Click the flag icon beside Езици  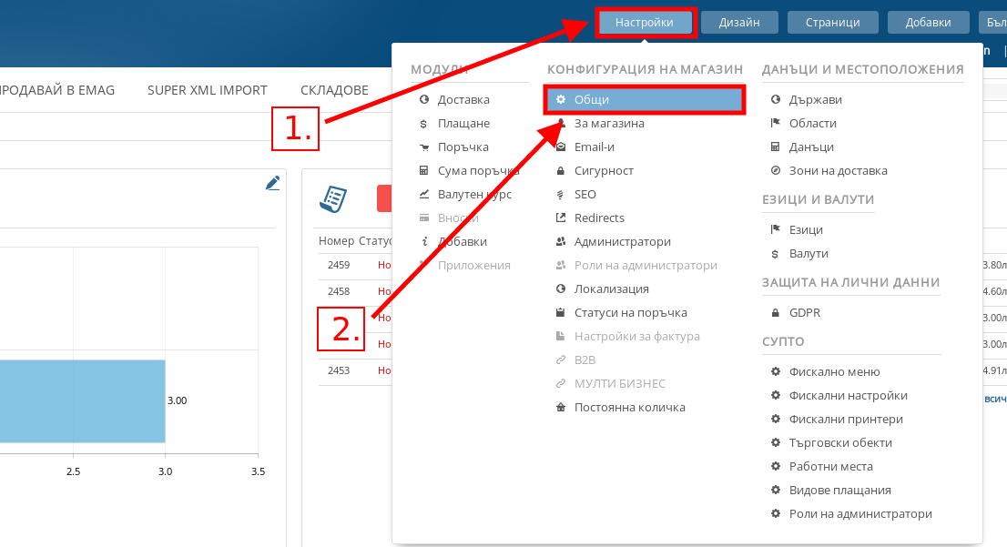point(776,230)
